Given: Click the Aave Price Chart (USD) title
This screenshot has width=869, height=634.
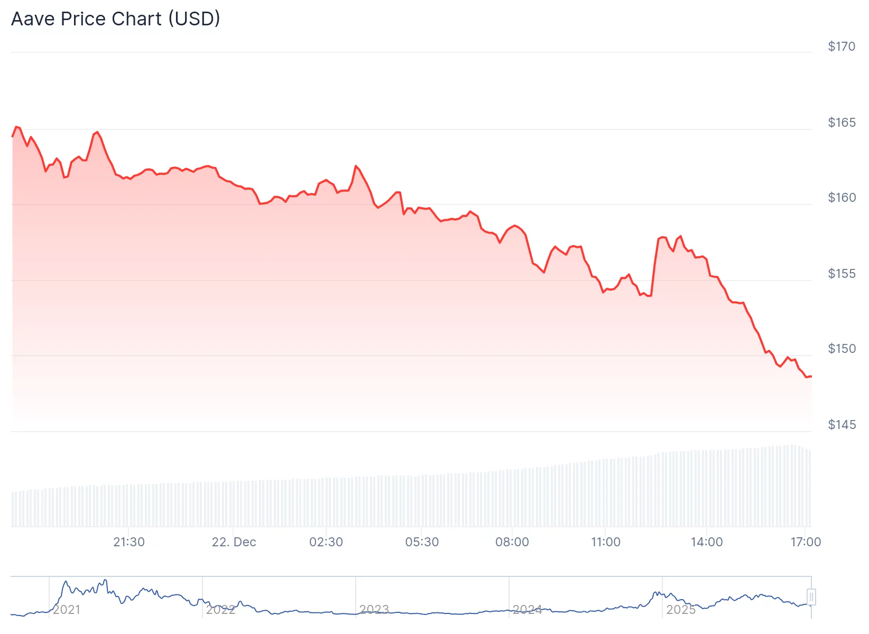Looking at the screenshot, I should click(x=116, y=19).
